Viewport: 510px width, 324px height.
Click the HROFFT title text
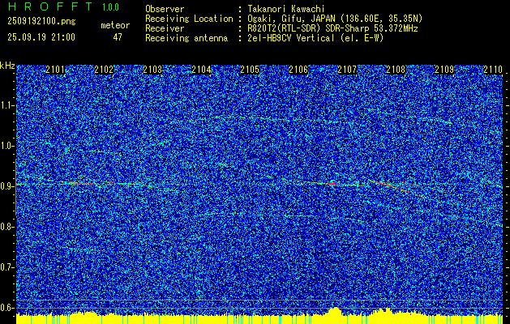coord(50,6)
